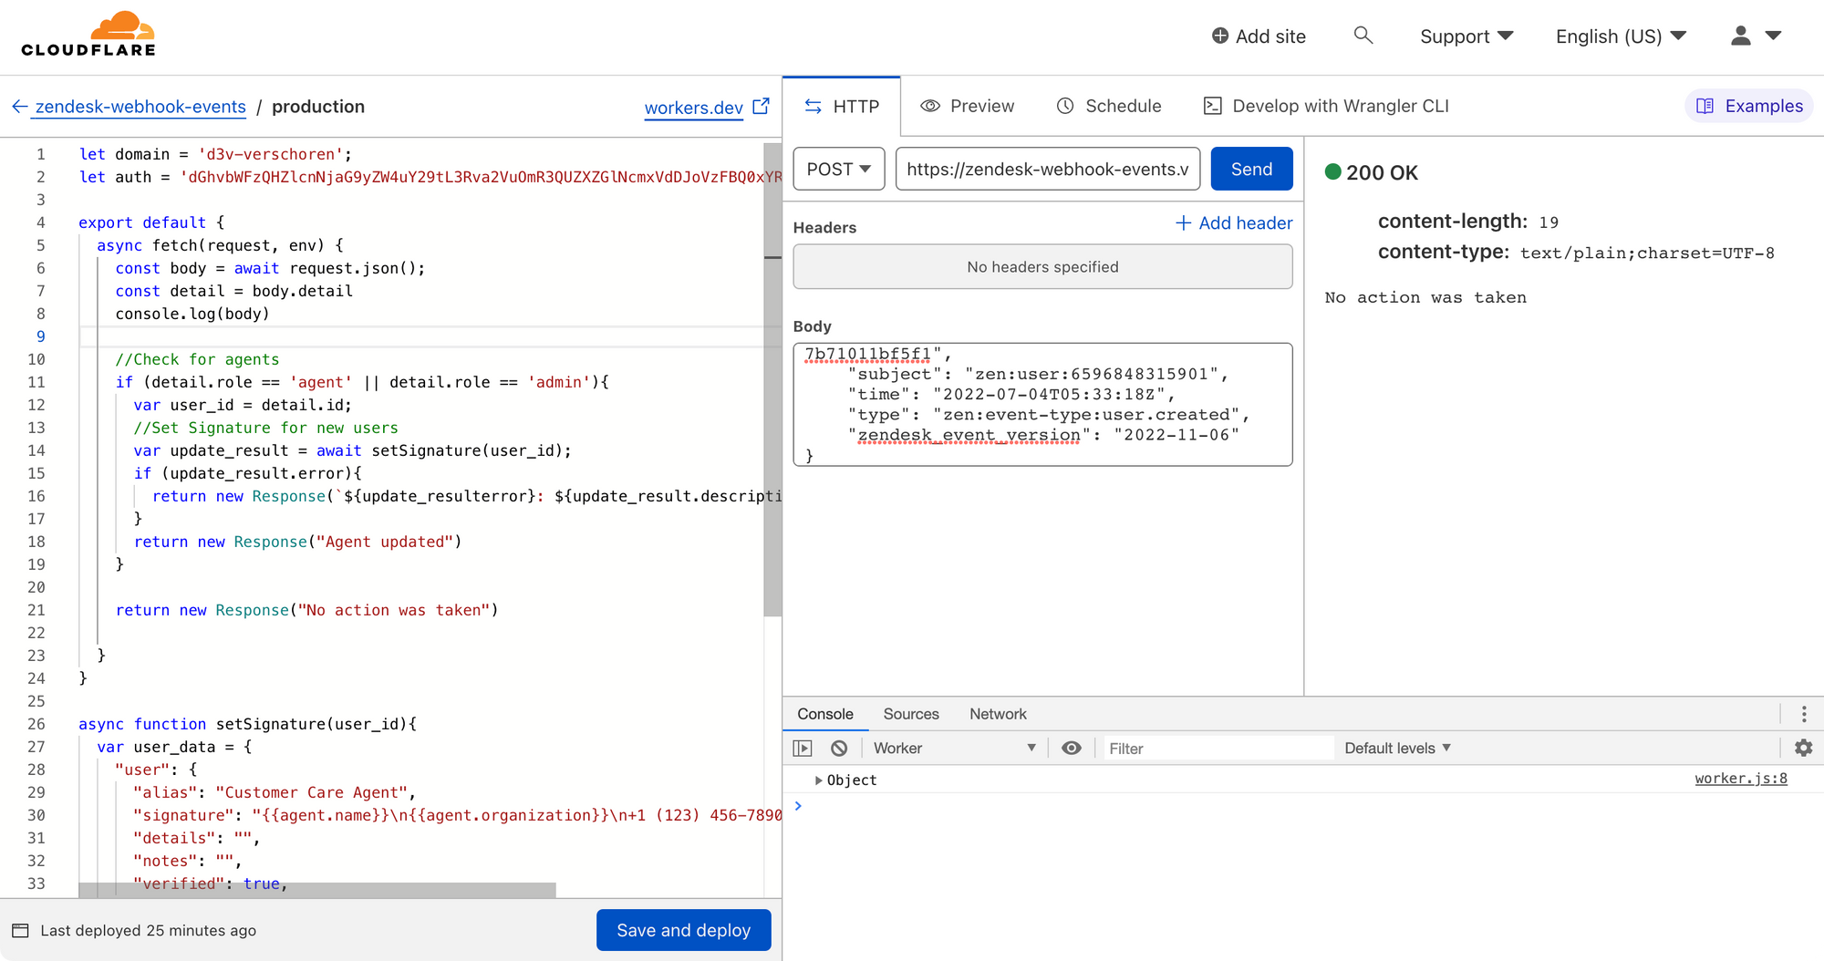Create live expression with eye icon
Viewport: 1824px width, 961px height.
1072,748
